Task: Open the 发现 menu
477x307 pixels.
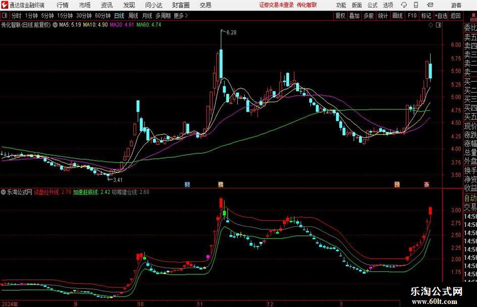Action: tap(129, 5)
